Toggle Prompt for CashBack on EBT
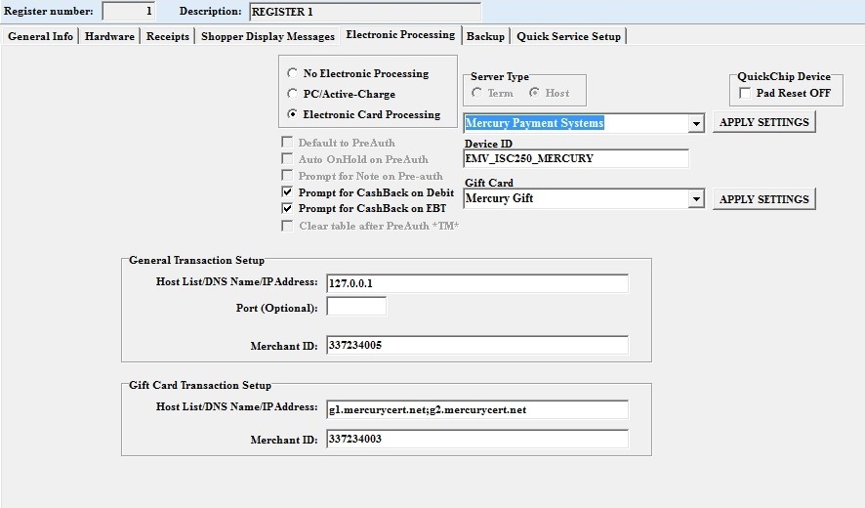 click(x=288, y=208)
